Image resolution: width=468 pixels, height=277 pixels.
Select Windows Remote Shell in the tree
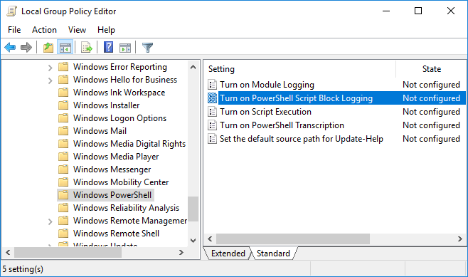(x=116, y=234)
